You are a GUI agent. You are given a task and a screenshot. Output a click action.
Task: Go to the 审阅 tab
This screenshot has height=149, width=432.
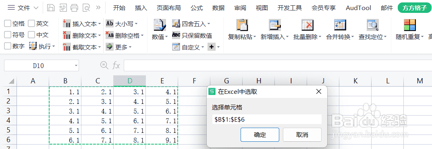tap(240, 8)
